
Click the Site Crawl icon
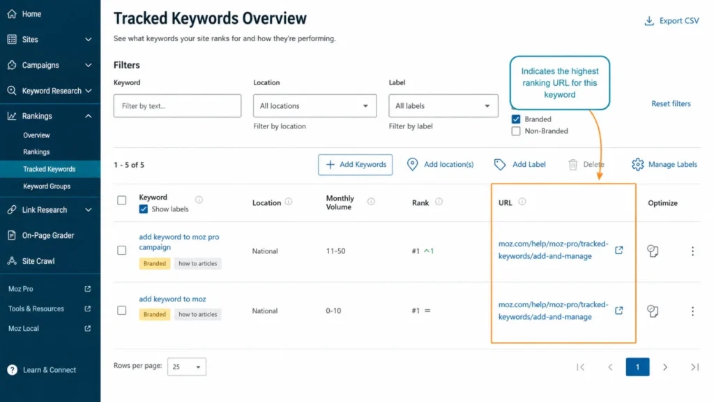point(12,261)
